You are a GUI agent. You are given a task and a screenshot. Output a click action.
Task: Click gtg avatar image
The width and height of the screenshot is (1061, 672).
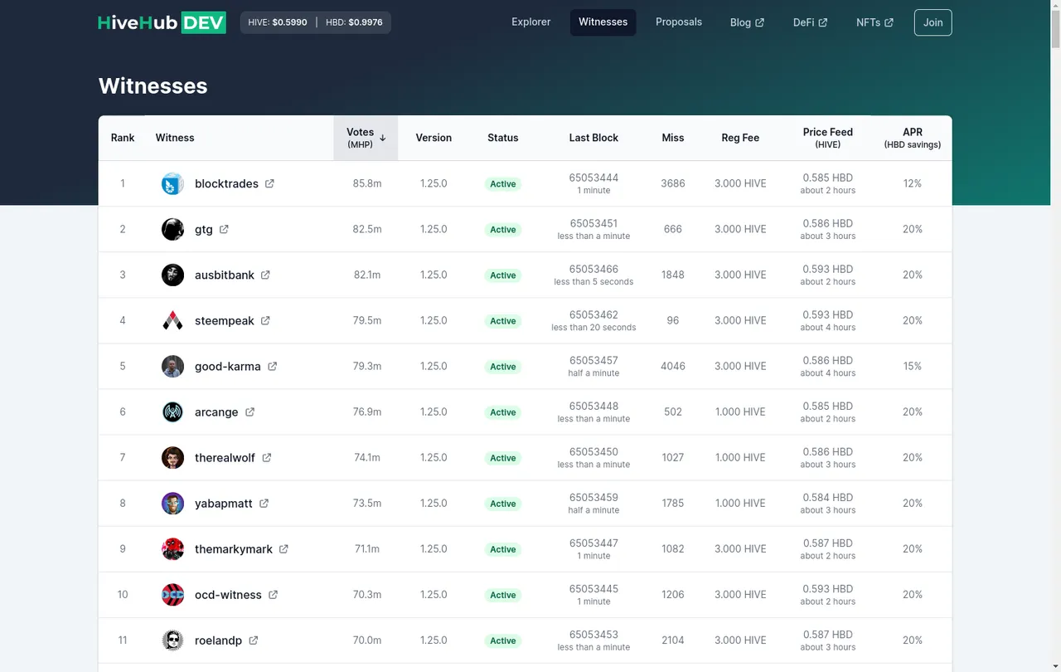(172, 229)
